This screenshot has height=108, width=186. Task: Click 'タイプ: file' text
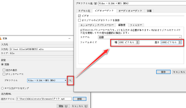8,53
